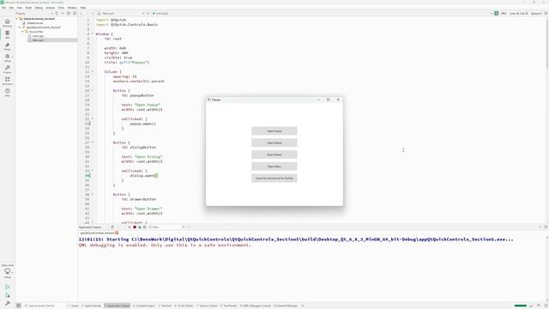Viewport: 549px width, 309px height.
Task: Open the Search Results pane tab
Action: click(x=92, y=306)
